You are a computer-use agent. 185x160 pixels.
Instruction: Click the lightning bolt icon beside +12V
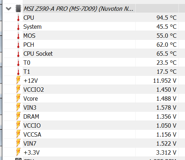[18, 80]
